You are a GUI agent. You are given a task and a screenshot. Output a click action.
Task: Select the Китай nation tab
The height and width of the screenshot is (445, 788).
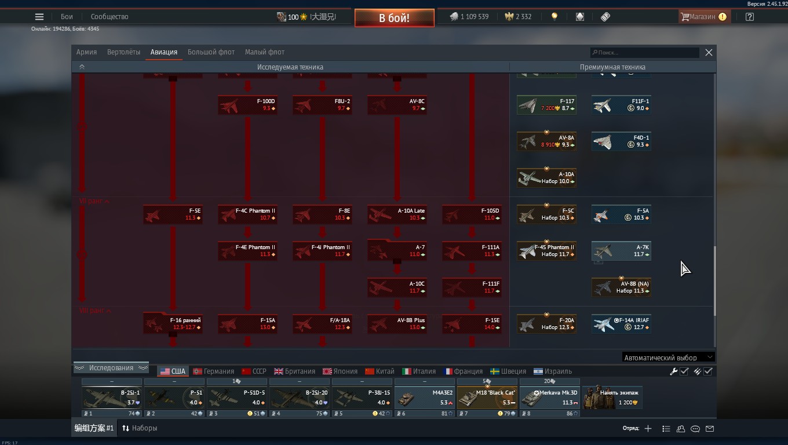[x=380, y=371]
